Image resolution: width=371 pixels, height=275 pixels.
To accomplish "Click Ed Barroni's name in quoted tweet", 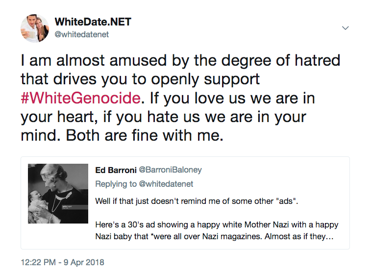I will [116, 170].
